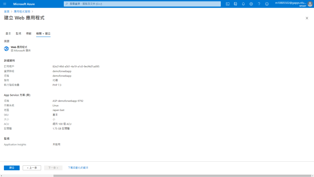Click the Web 應用程式 globe icon
Screen dimensions: 314x177
point(6,49)
